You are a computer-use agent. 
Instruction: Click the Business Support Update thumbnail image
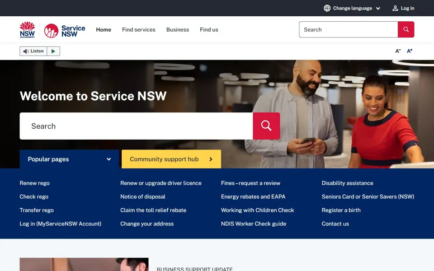pos(84,264)
